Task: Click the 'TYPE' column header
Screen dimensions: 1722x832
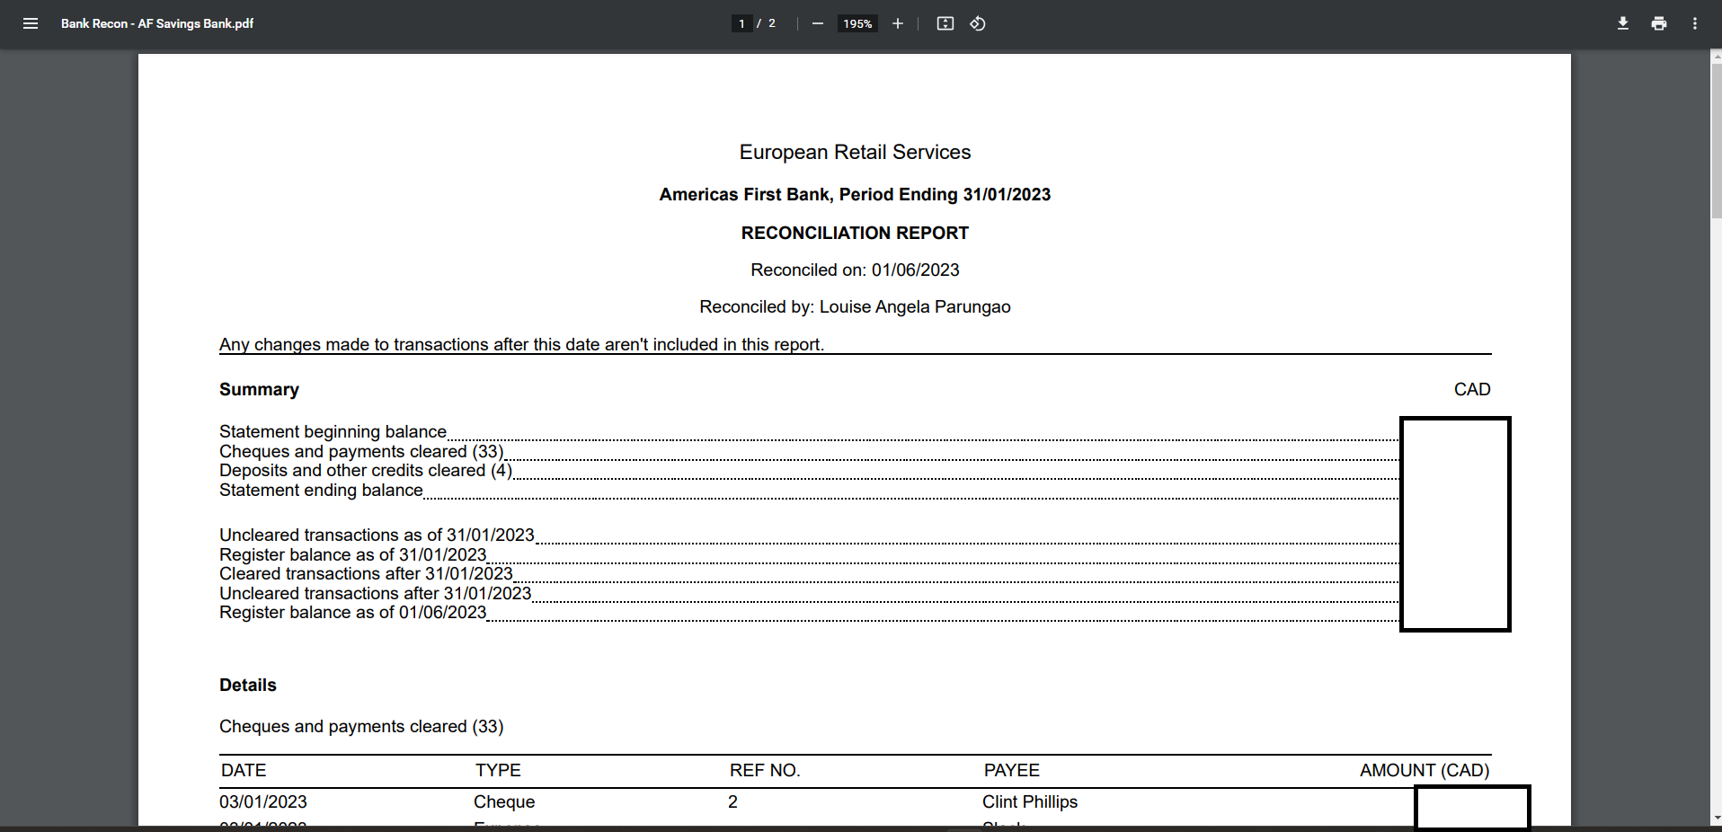Action: pyautogui.click(x=498, y=770)
